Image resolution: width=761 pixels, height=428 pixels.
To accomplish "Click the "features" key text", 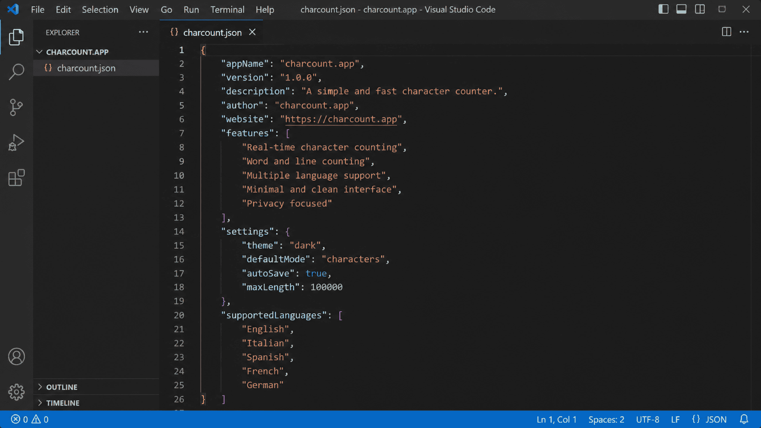I will click(x=247, y=133).
